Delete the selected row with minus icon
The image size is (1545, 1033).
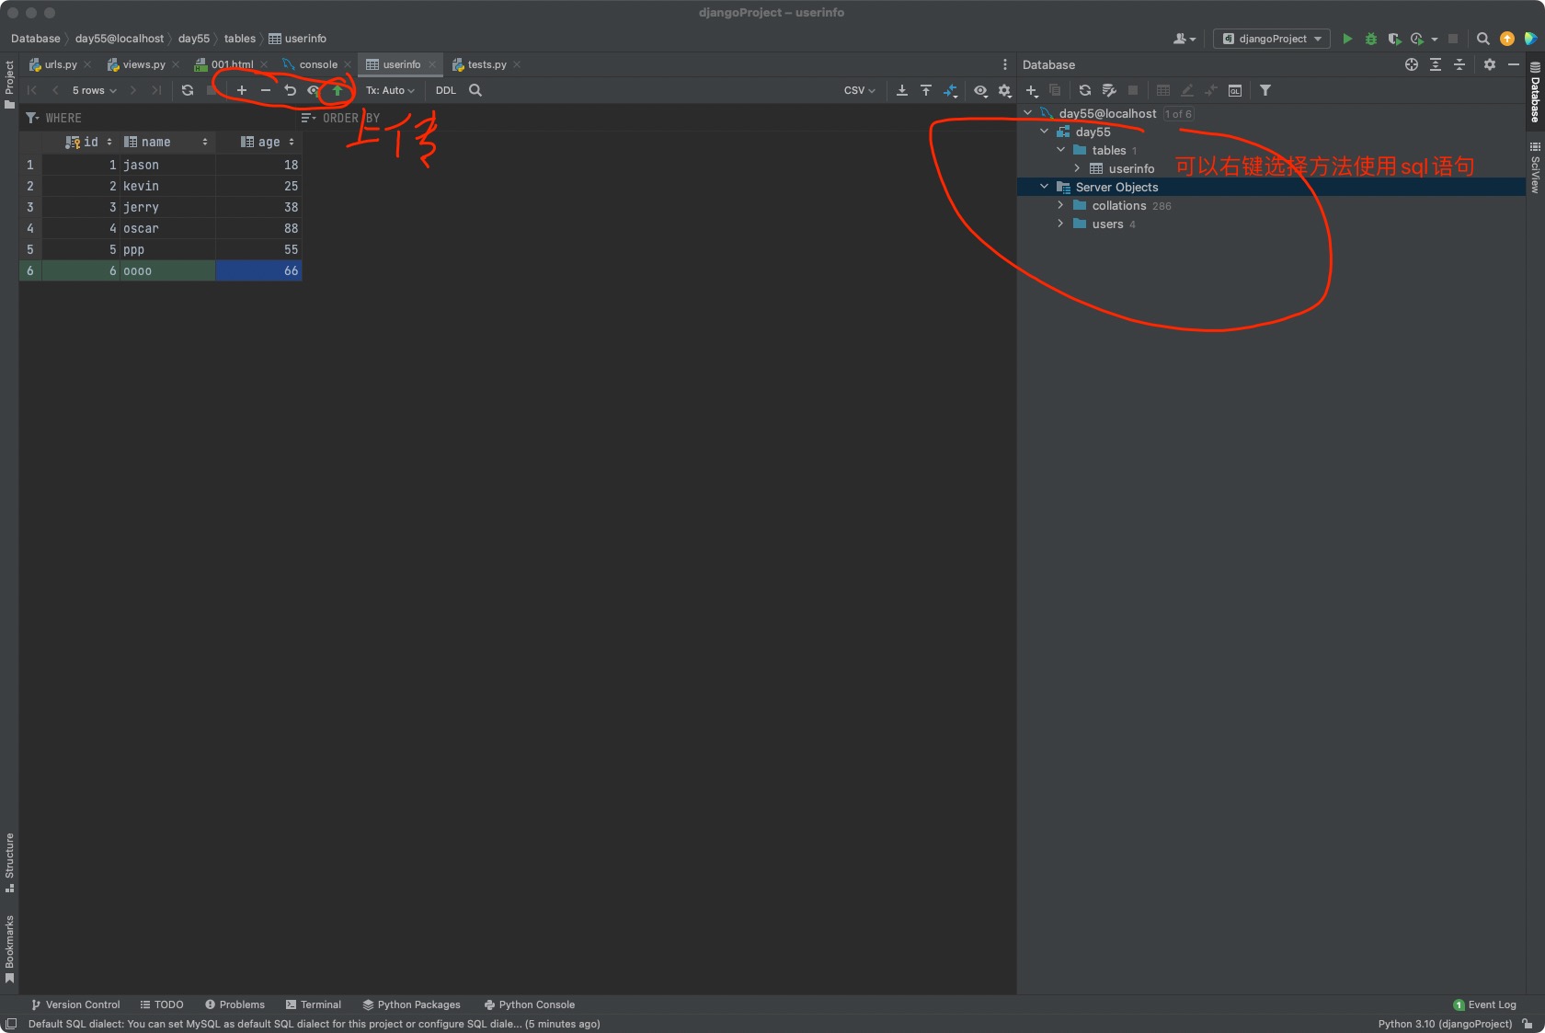[x=266, y=90]
